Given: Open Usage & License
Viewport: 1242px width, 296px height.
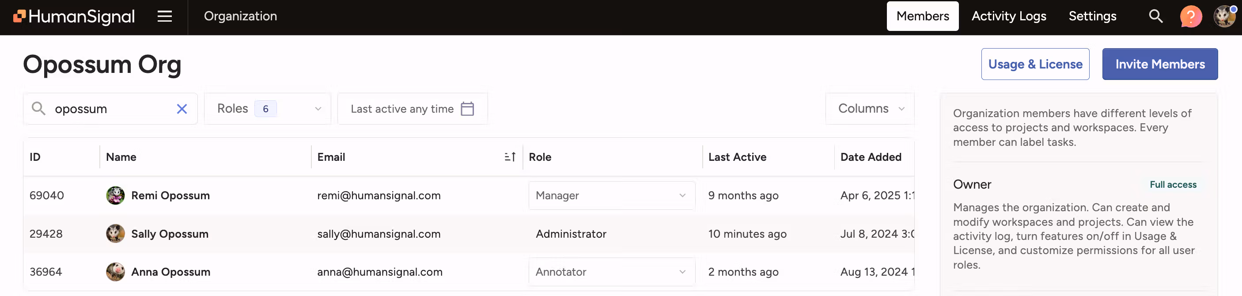Looking at the screenshot, I should pos(1035,64).
